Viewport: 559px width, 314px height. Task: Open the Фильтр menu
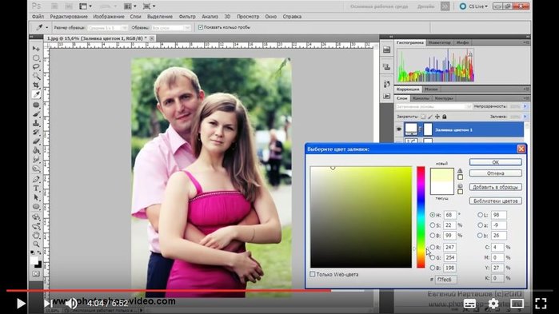(x=187, y=16)
